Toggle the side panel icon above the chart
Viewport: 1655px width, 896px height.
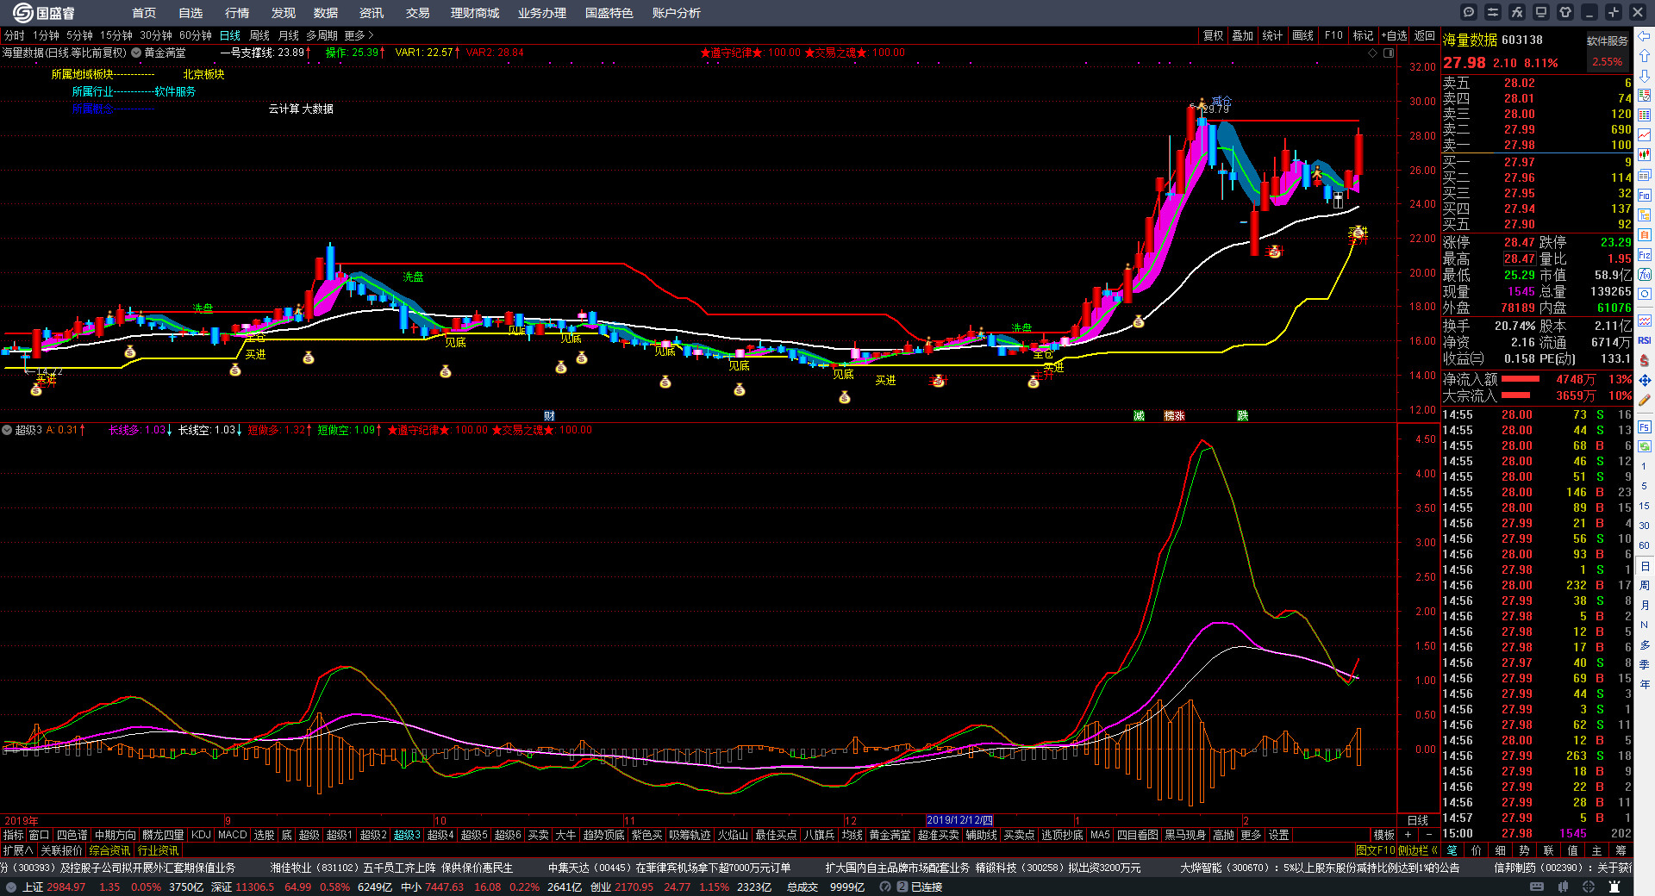(1389, 53)
